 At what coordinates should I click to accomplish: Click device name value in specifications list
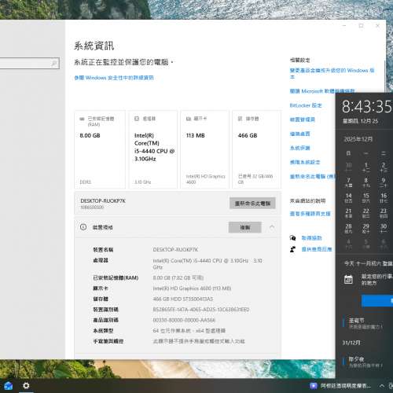click(175, 249)
